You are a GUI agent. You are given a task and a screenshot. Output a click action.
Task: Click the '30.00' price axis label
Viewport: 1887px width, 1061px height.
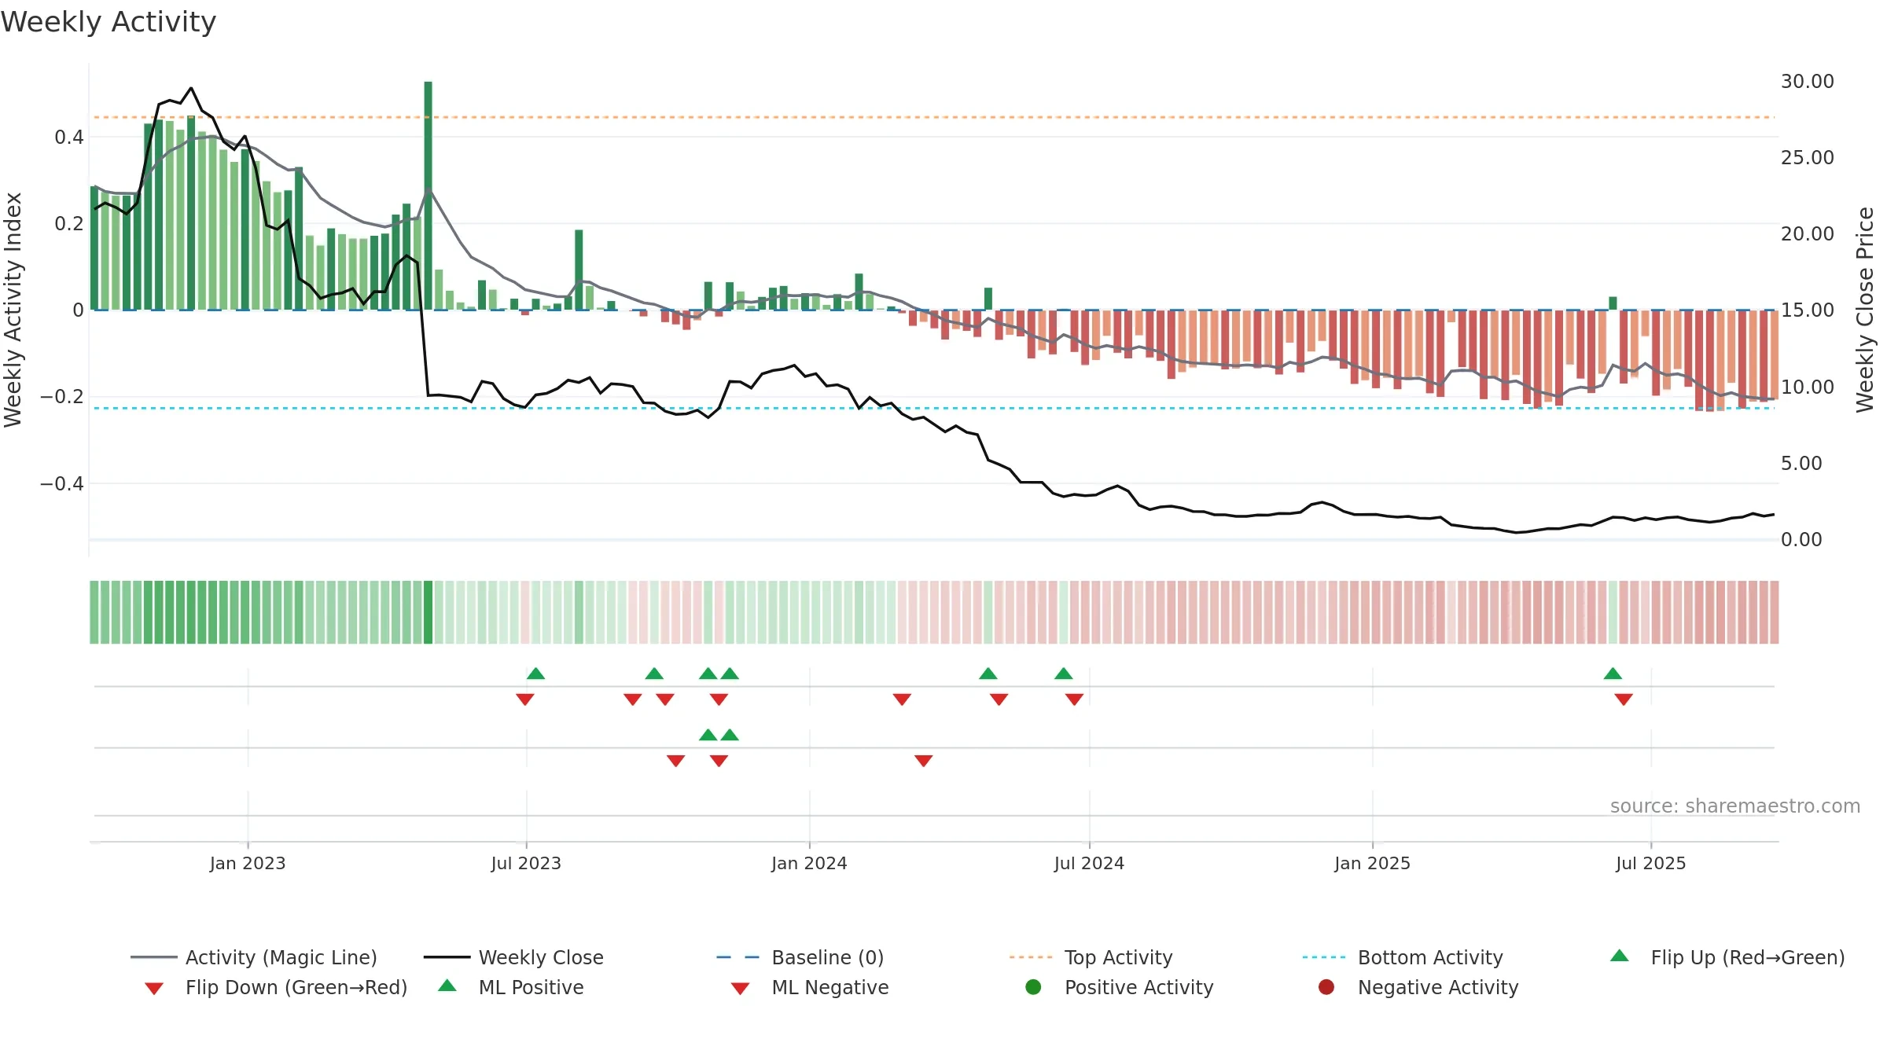pyautogui.click(x=1807, y=81)
